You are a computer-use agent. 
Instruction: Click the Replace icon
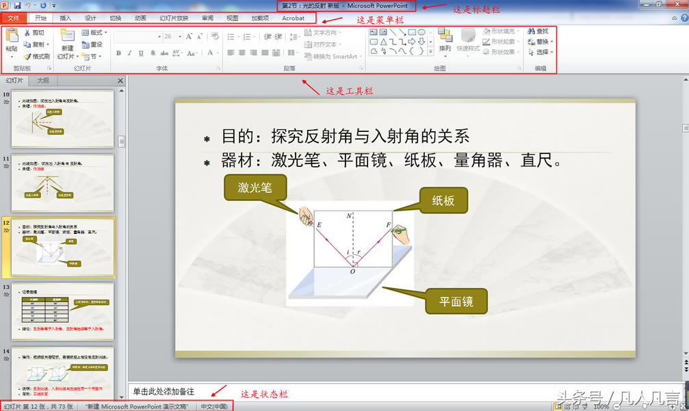click(532, 42)
